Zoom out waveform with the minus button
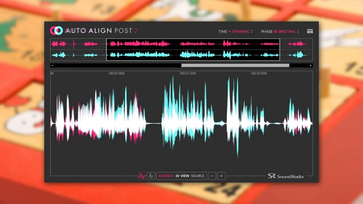The image size is (363, 204). click(x=212, y=176)
